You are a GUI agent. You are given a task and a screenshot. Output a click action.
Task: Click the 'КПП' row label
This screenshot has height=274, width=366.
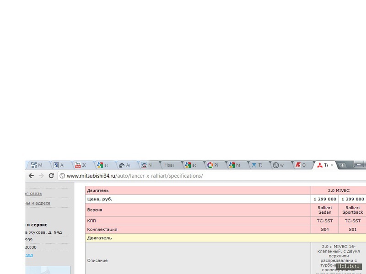coord(91,221)
